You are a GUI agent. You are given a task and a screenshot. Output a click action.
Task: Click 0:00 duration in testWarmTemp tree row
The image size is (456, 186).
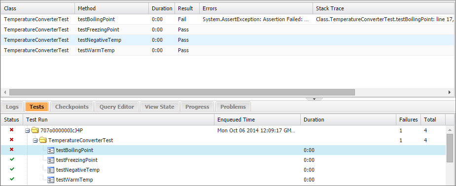(309, 180)
